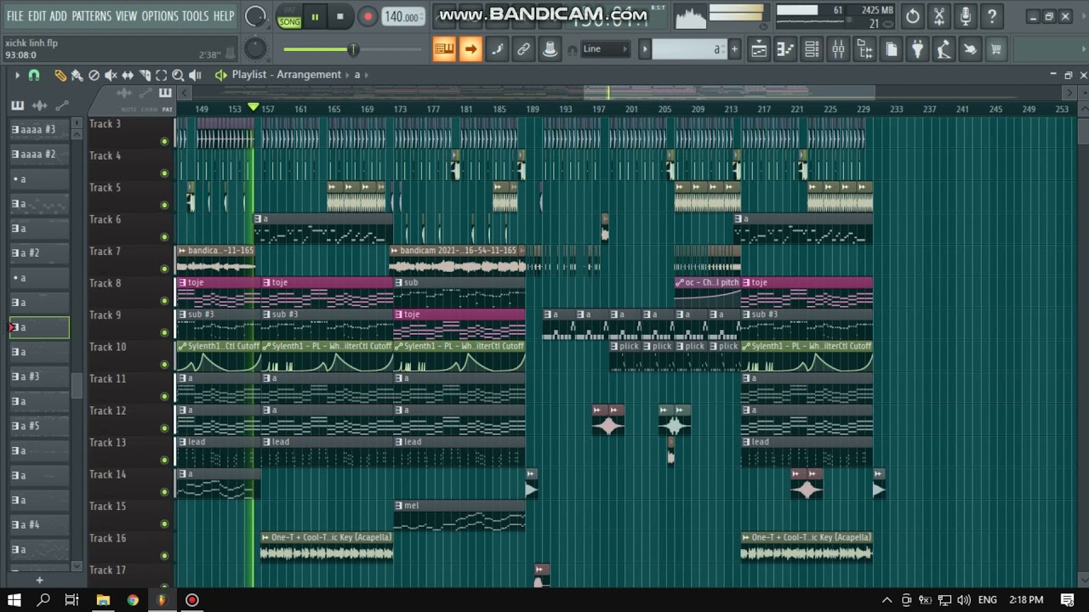Select the Slip tool in playlist
This screenshot has width=1089, height=612.
128,75
